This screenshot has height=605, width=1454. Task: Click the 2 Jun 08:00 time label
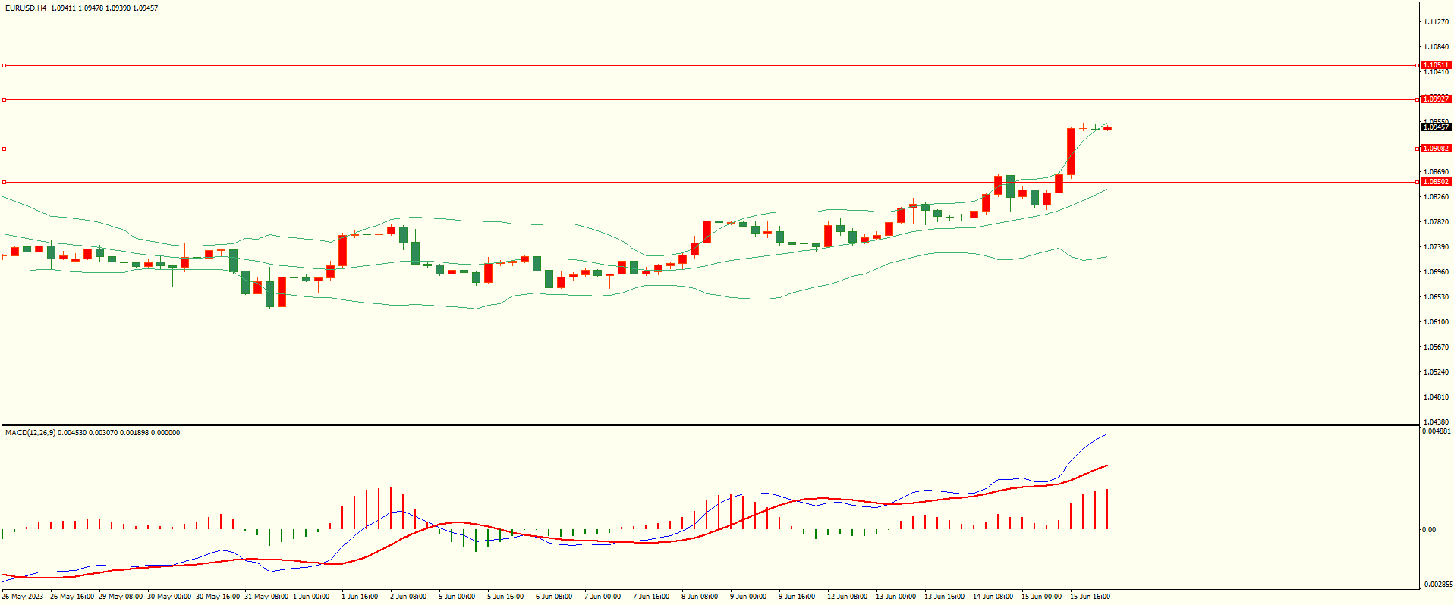click(408, 597)
